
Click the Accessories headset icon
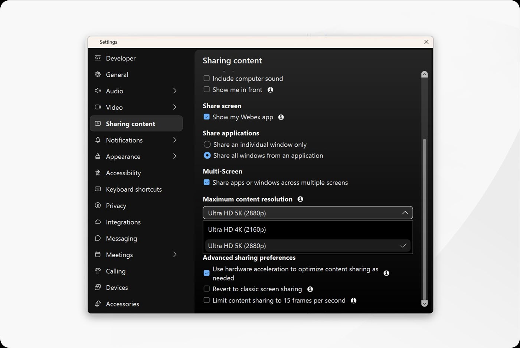tap(98, 304)
